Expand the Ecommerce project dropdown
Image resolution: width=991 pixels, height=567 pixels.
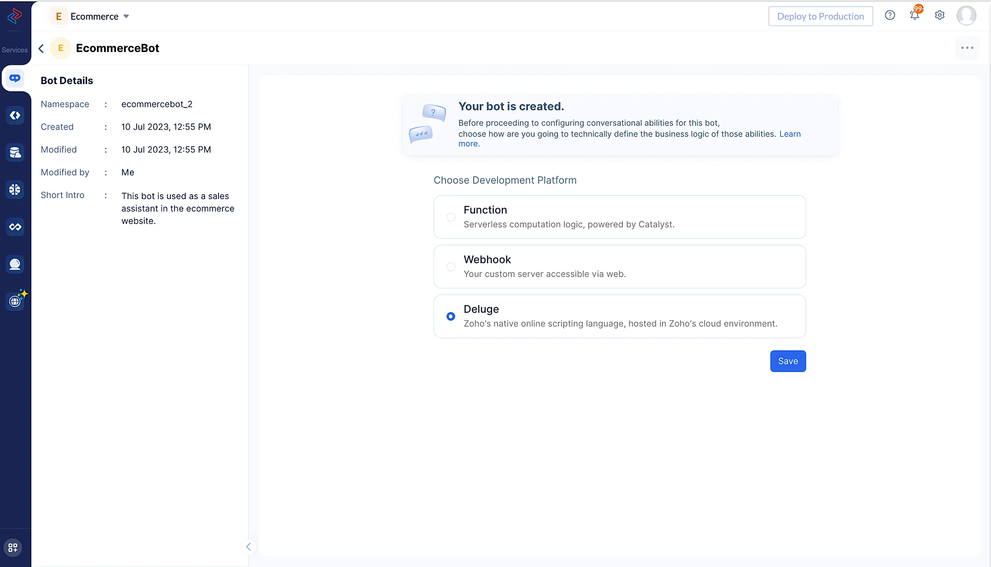126,16
